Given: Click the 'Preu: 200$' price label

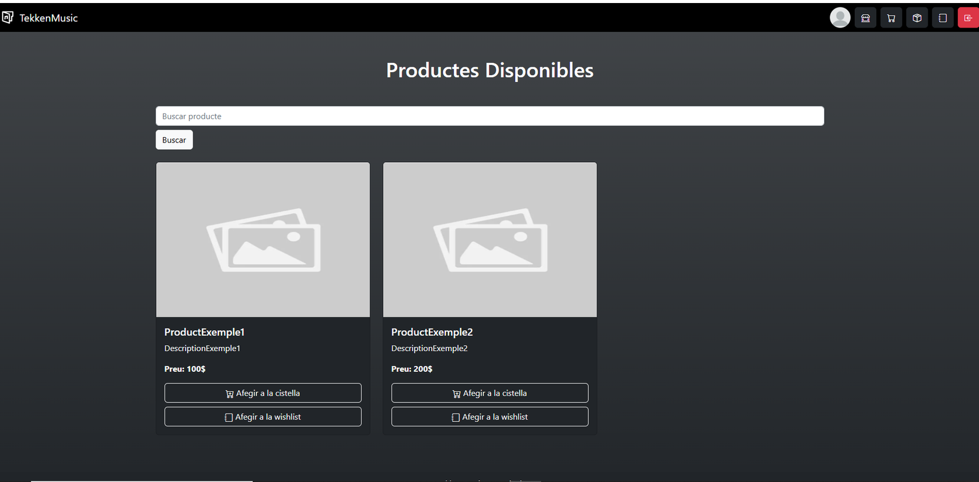Looking at the screenshot, I should click(412, 369).
